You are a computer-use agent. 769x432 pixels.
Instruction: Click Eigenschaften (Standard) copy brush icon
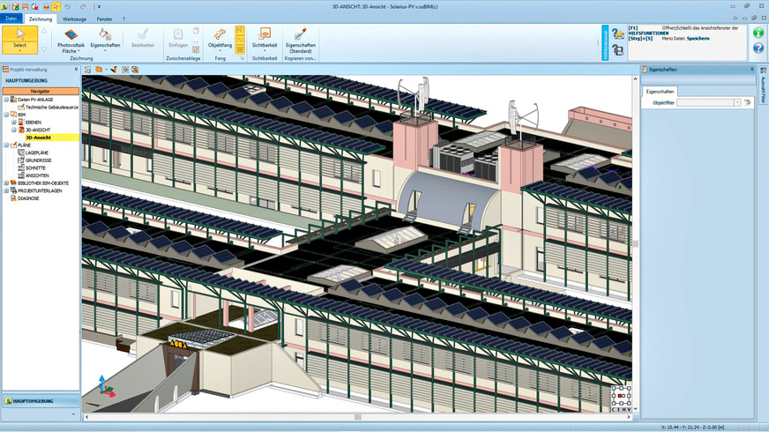[x=301, y=39]
